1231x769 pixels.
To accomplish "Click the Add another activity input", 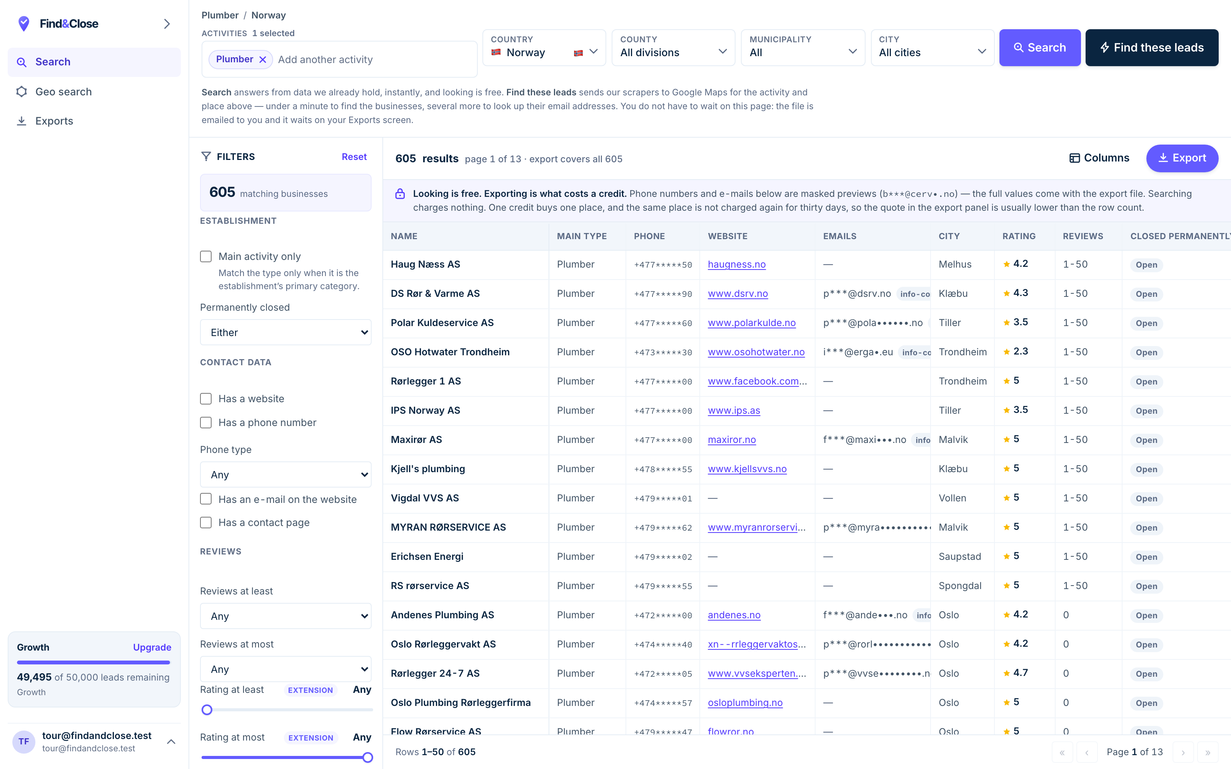I will point(374,60).
